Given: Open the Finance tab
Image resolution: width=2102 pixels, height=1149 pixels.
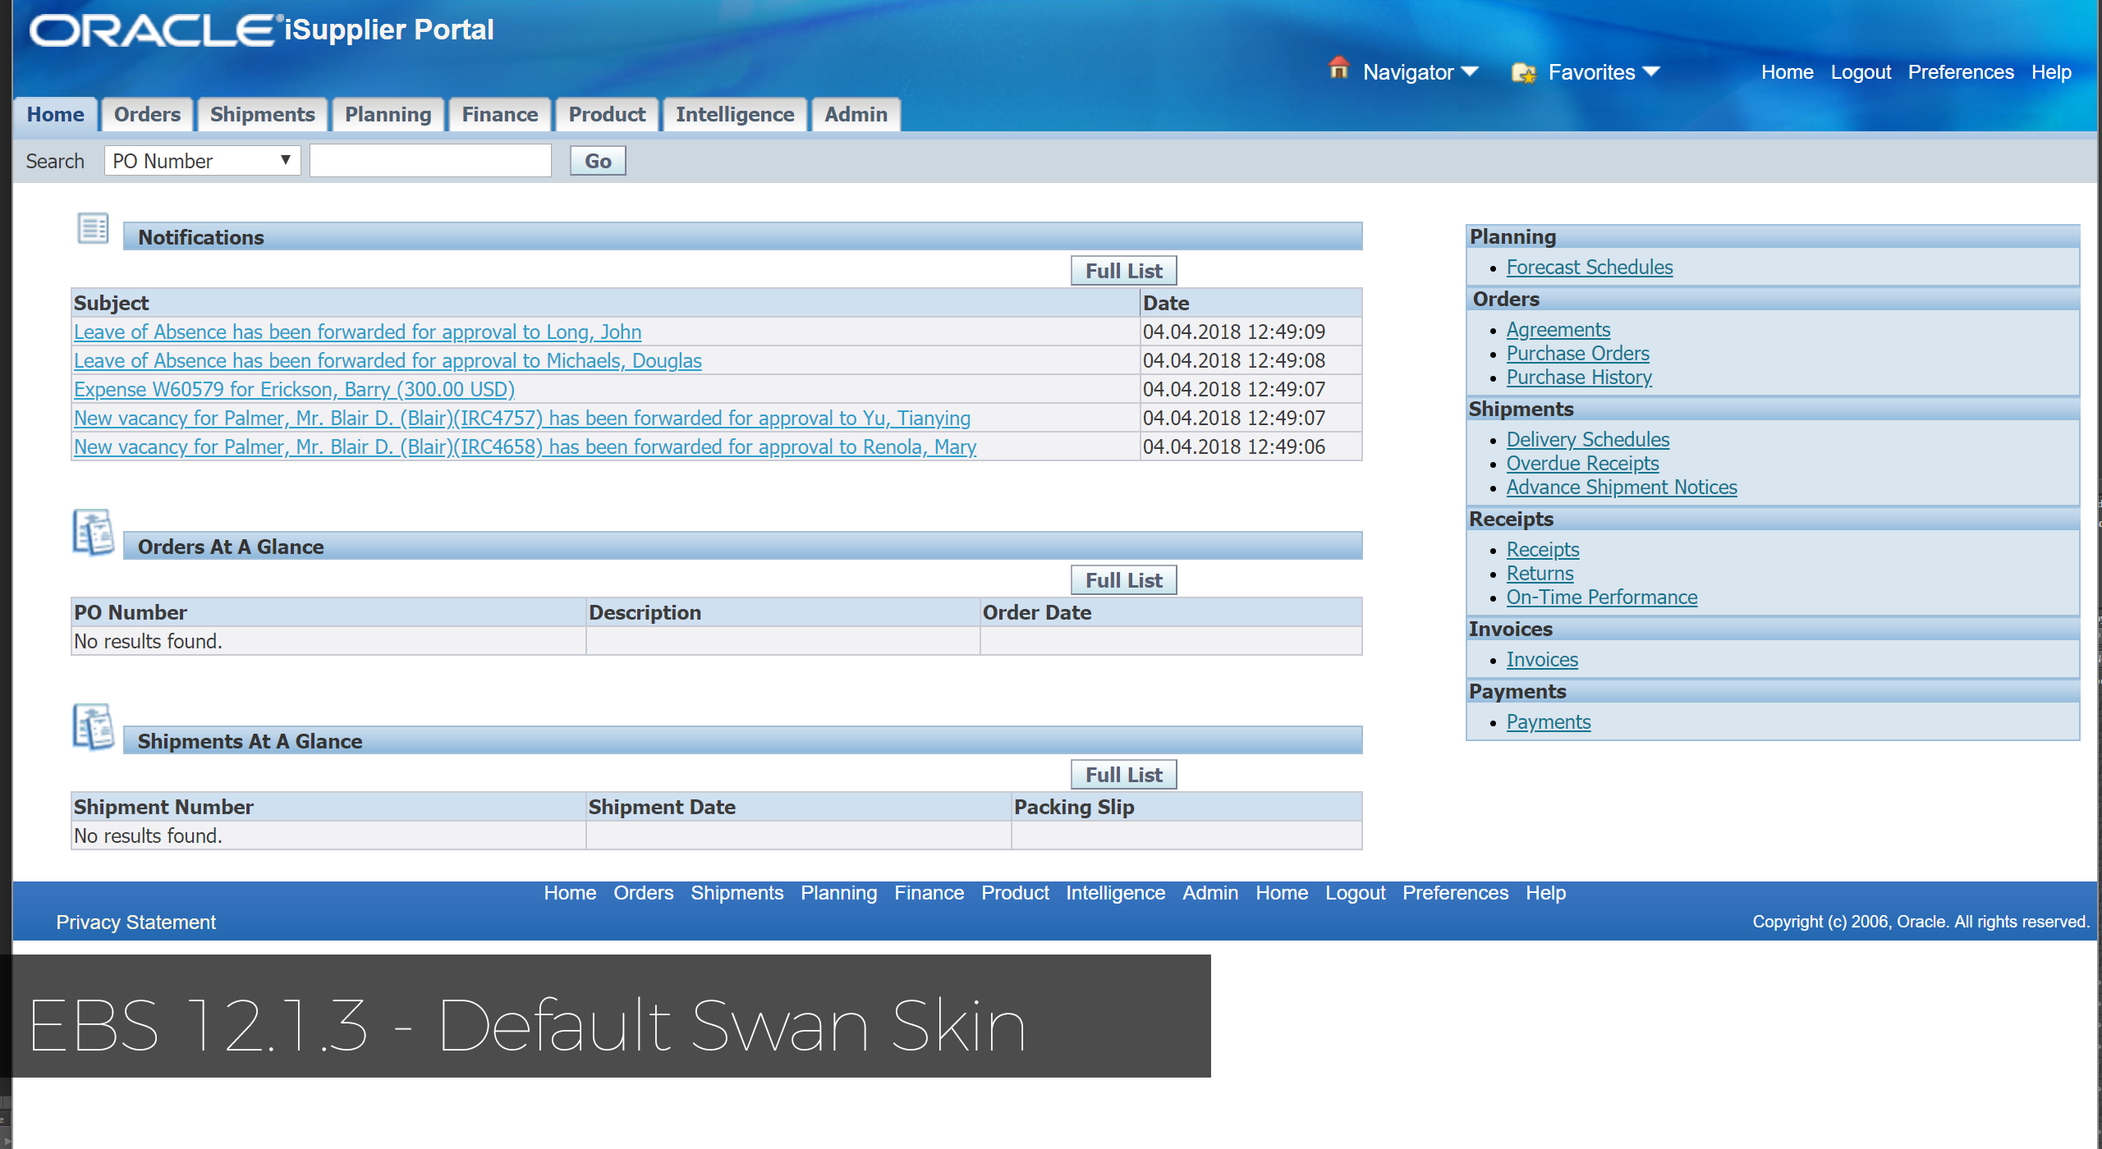Looking at the screenshot, I should point(499,114).
